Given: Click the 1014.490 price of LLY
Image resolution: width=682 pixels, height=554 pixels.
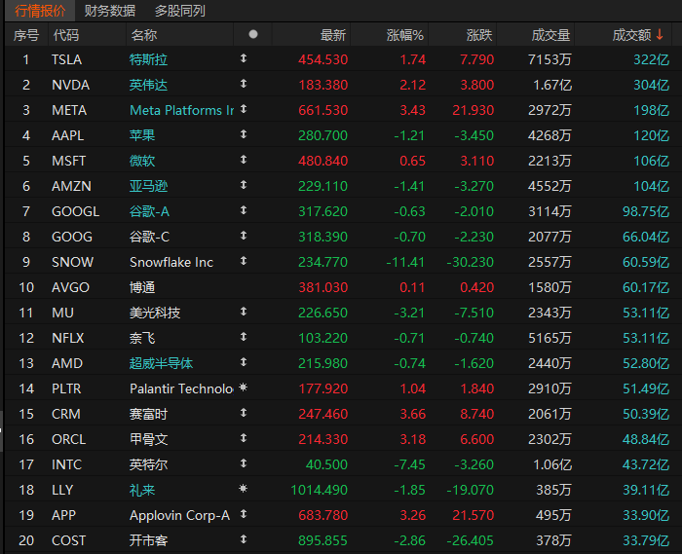Looking at the screenshot, I should (x=319, y=490).
